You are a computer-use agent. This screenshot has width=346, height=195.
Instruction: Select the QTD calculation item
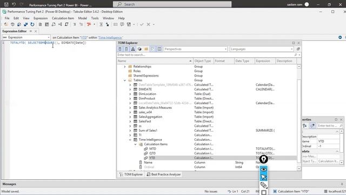(x=152, y=153)
